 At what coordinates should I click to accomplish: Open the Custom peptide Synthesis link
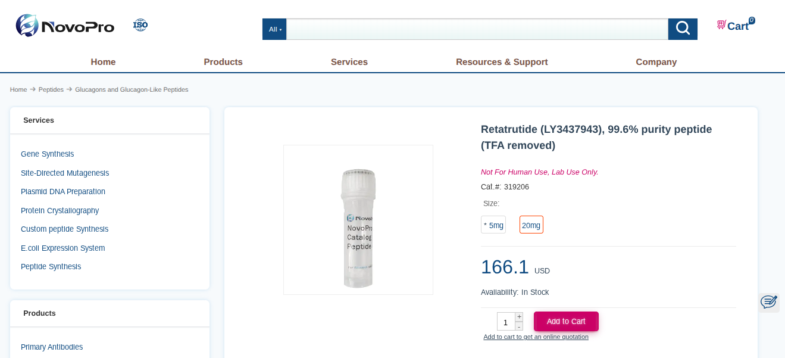coord(65,229)
